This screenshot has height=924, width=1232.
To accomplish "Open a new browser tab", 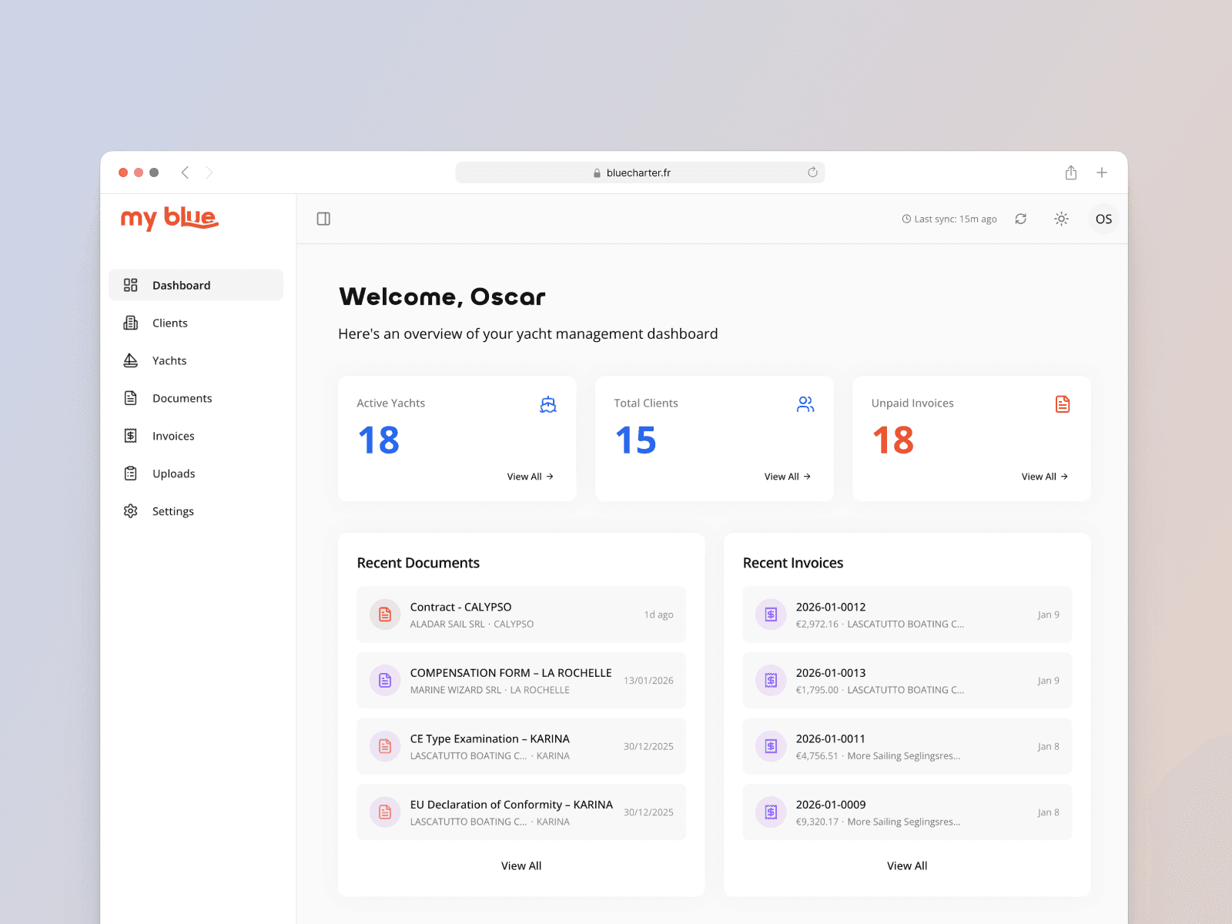I will tap(1102, 172).
